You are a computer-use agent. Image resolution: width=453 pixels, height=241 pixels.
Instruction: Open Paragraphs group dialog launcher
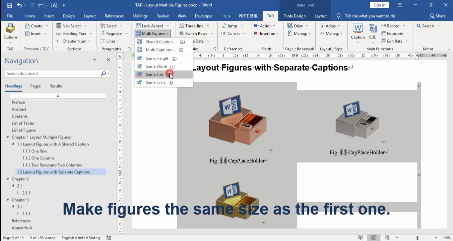tap(129, 49)
